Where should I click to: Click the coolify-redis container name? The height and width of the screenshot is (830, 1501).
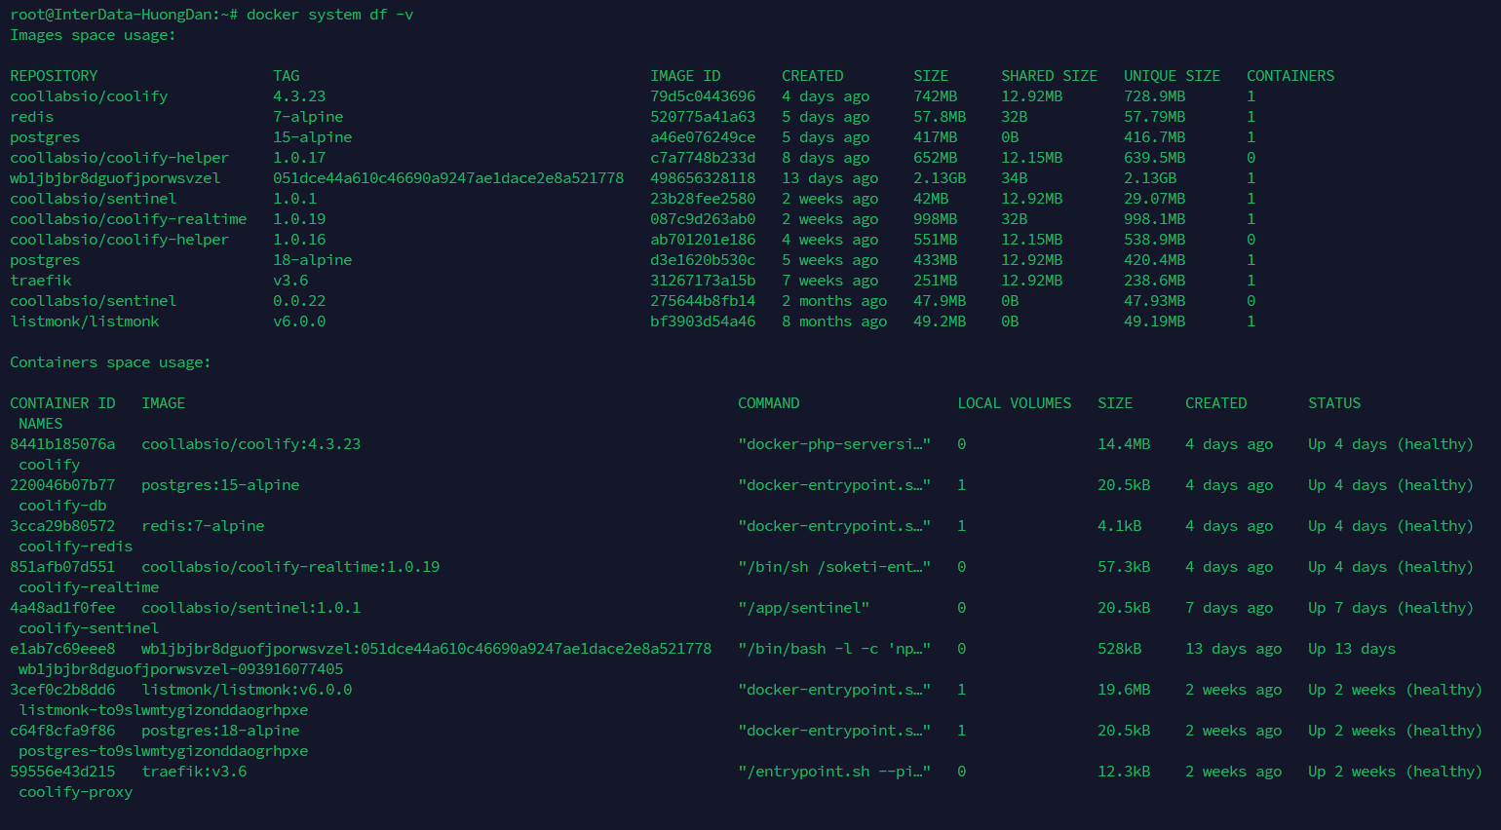point(75,547)
